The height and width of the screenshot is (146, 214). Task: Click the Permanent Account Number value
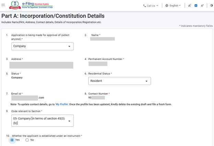(x=98, y=63)
